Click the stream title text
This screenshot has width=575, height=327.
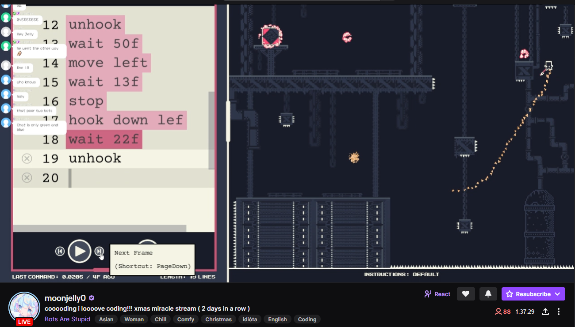click(x=147, y=308)
